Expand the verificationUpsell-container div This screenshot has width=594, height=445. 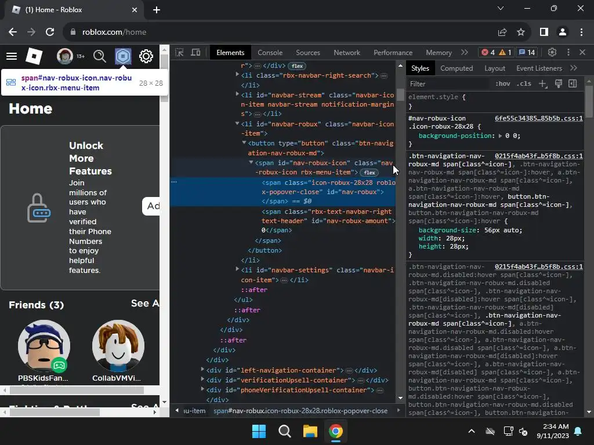coord(202,379)
